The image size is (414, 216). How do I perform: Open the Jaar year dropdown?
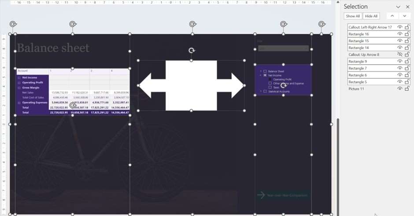(x=283, y=48)
